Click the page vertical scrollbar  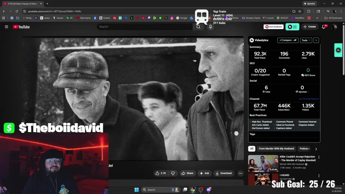[x=343, y=50]
